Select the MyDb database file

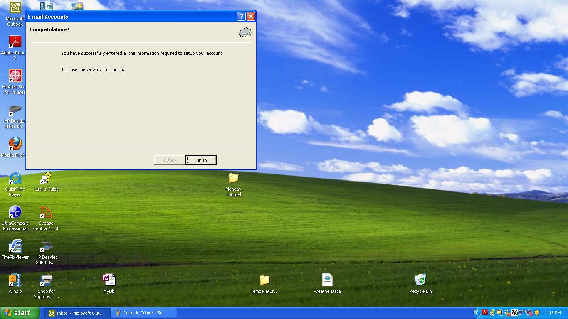109,281
